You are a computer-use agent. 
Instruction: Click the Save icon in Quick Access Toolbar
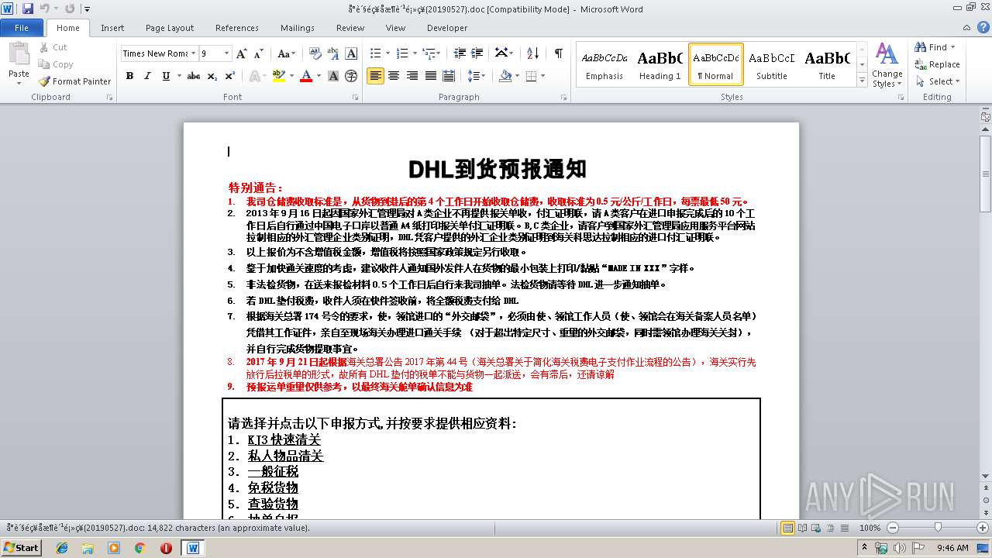tap(28, 9)
